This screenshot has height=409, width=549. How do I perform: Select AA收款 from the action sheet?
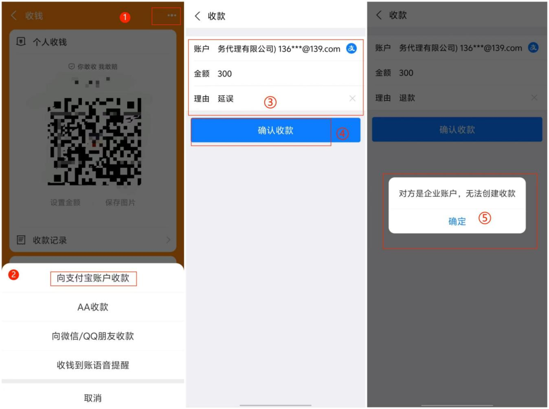pos(92,308)
